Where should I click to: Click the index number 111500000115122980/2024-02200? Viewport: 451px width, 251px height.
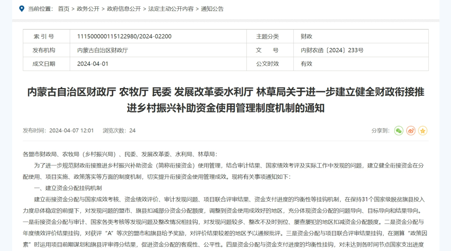[124, 37]
